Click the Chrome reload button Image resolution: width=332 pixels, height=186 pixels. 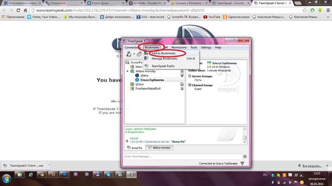tap(18, 10)
